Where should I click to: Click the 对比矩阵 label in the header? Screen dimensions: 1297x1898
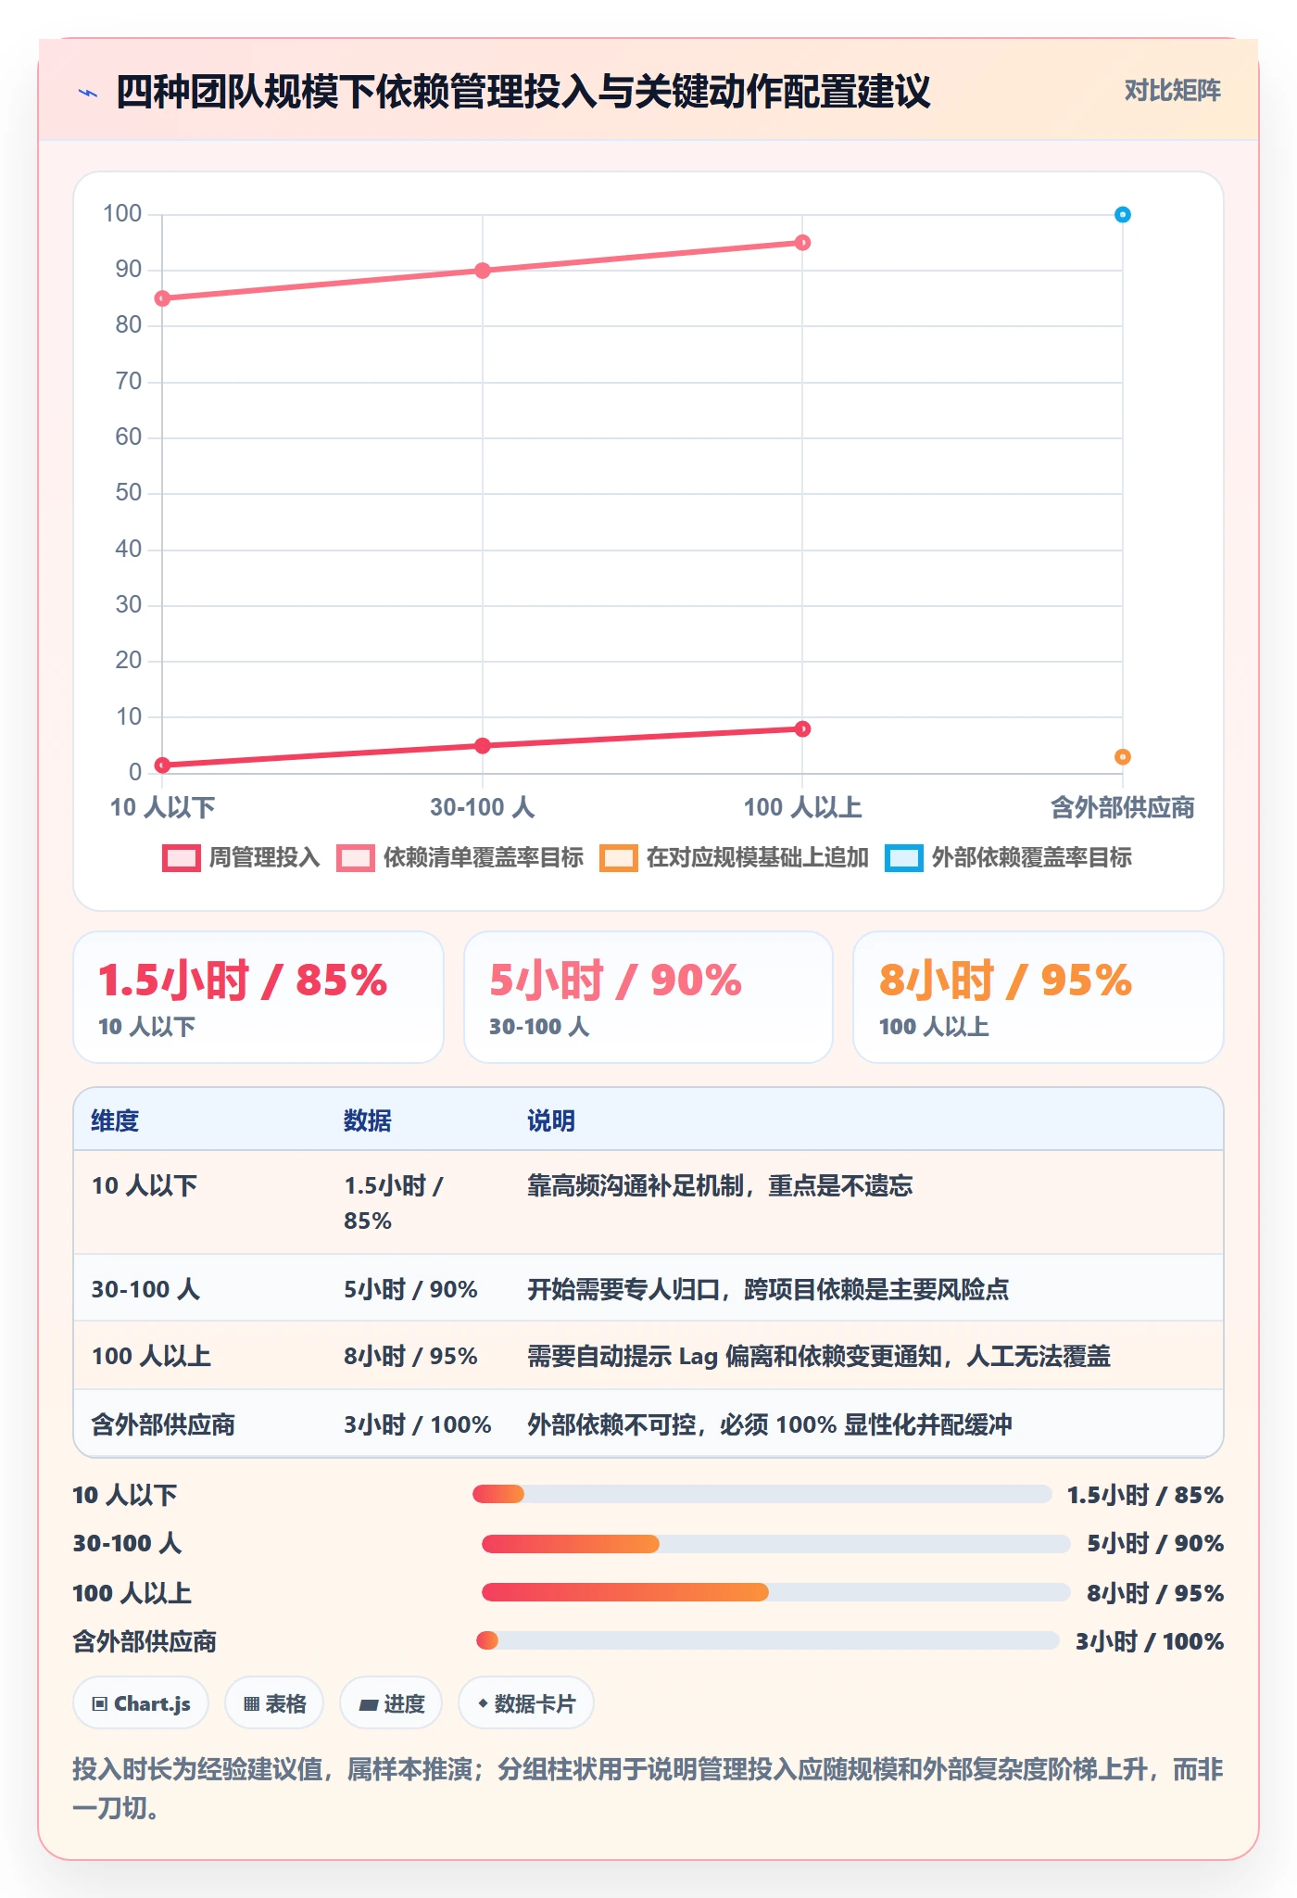coord(1172,91)
